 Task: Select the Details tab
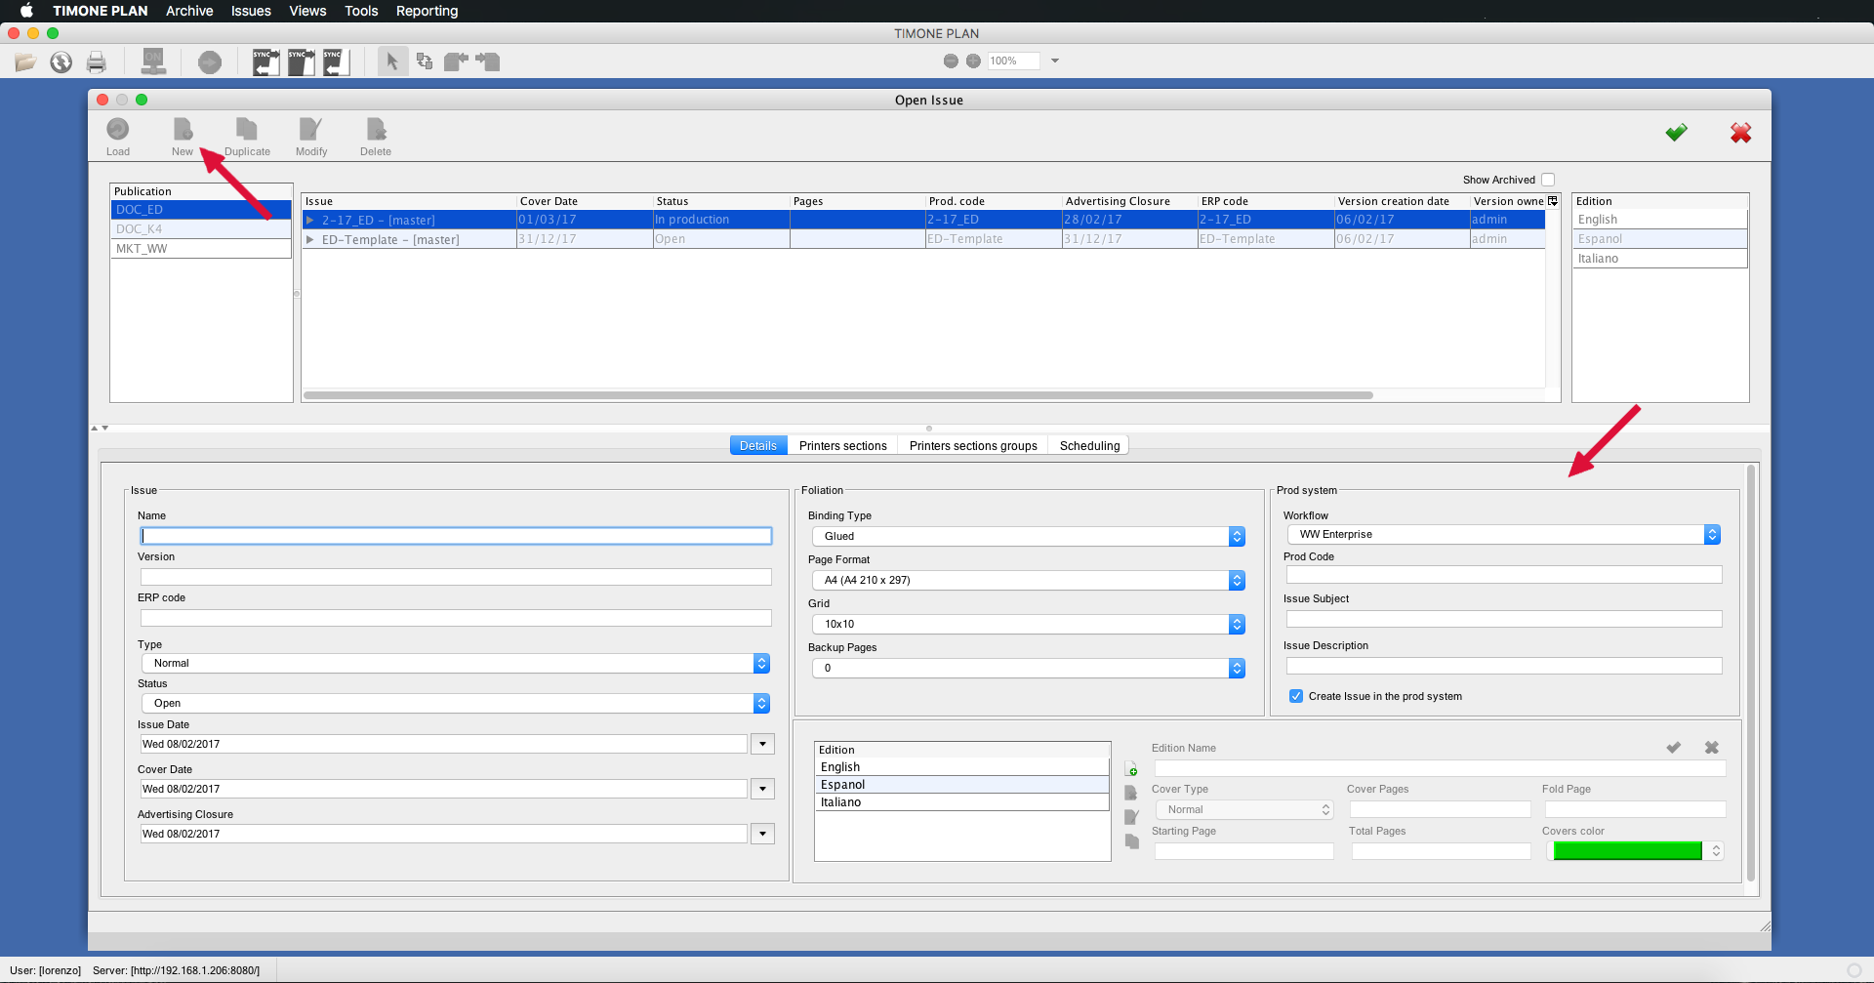758,445
